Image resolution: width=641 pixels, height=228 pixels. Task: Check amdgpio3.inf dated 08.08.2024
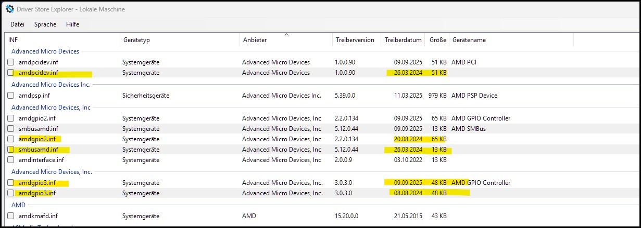(x=11, y=193)
